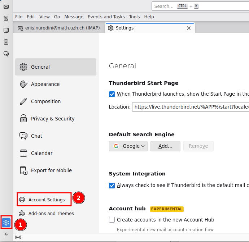Switch to enis.nuredini@math.uzh.ch mail tab
Image resolution: width=249 pixels, height=242 pixels.
coord(59,28)
